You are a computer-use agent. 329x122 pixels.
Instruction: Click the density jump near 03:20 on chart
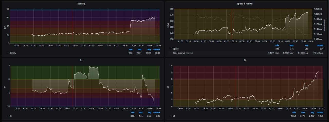[x=131, y=26]
